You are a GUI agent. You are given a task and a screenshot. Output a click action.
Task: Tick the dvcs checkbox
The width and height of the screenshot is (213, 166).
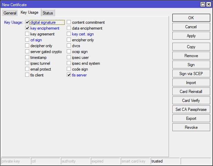coord(69,45)
